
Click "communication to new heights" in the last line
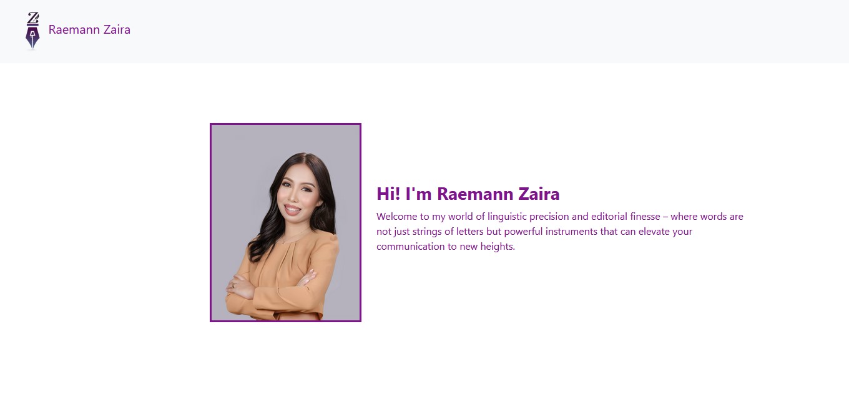click(x=446, y=247)
